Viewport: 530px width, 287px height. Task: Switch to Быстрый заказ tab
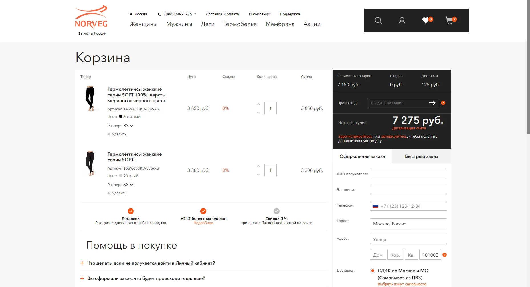pyautogui.click(x=421, y=156)
